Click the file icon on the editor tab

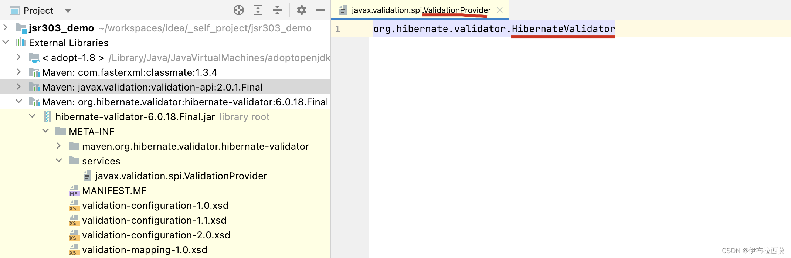pos(343,10)
